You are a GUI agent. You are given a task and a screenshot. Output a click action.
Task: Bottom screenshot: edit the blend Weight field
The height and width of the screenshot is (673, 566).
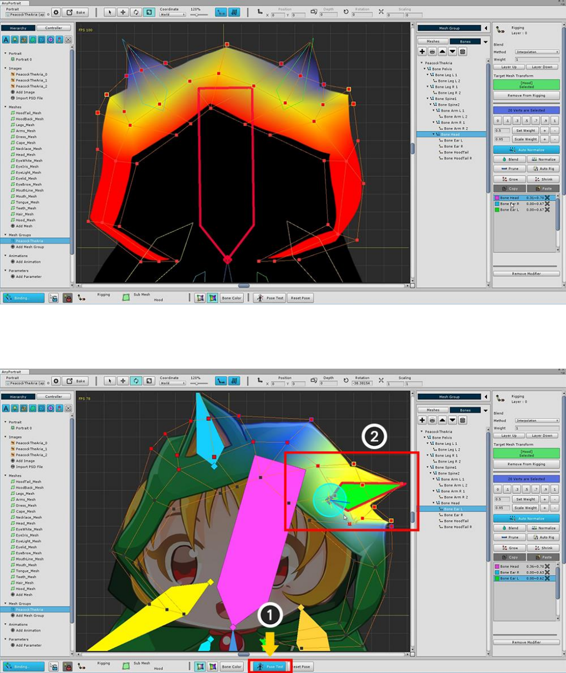coord(537,428)
